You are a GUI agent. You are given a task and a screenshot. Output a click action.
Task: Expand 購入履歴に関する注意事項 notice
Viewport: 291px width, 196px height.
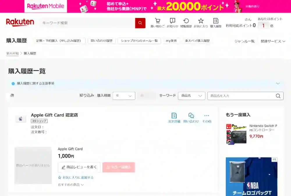[x=145, y=84]
